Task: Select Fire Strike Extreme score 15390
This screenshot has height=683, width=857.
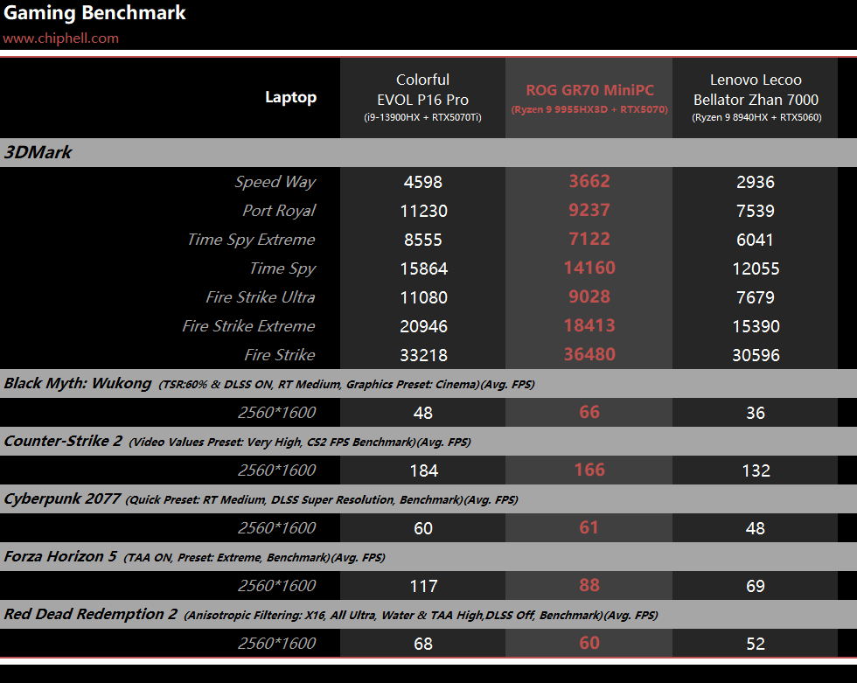Action: coord(756,327)
